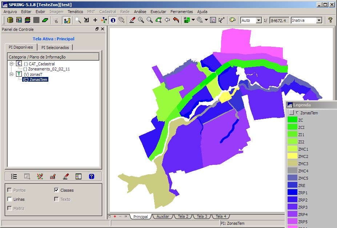The height and width of the screenshot is (228, 337).
Task: Open the color palette icon
Action: click(x=233, y=20)
